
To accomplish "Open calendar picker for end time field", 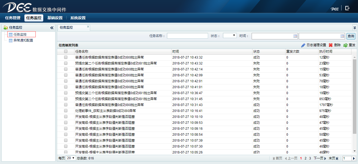I will point(342,36).
